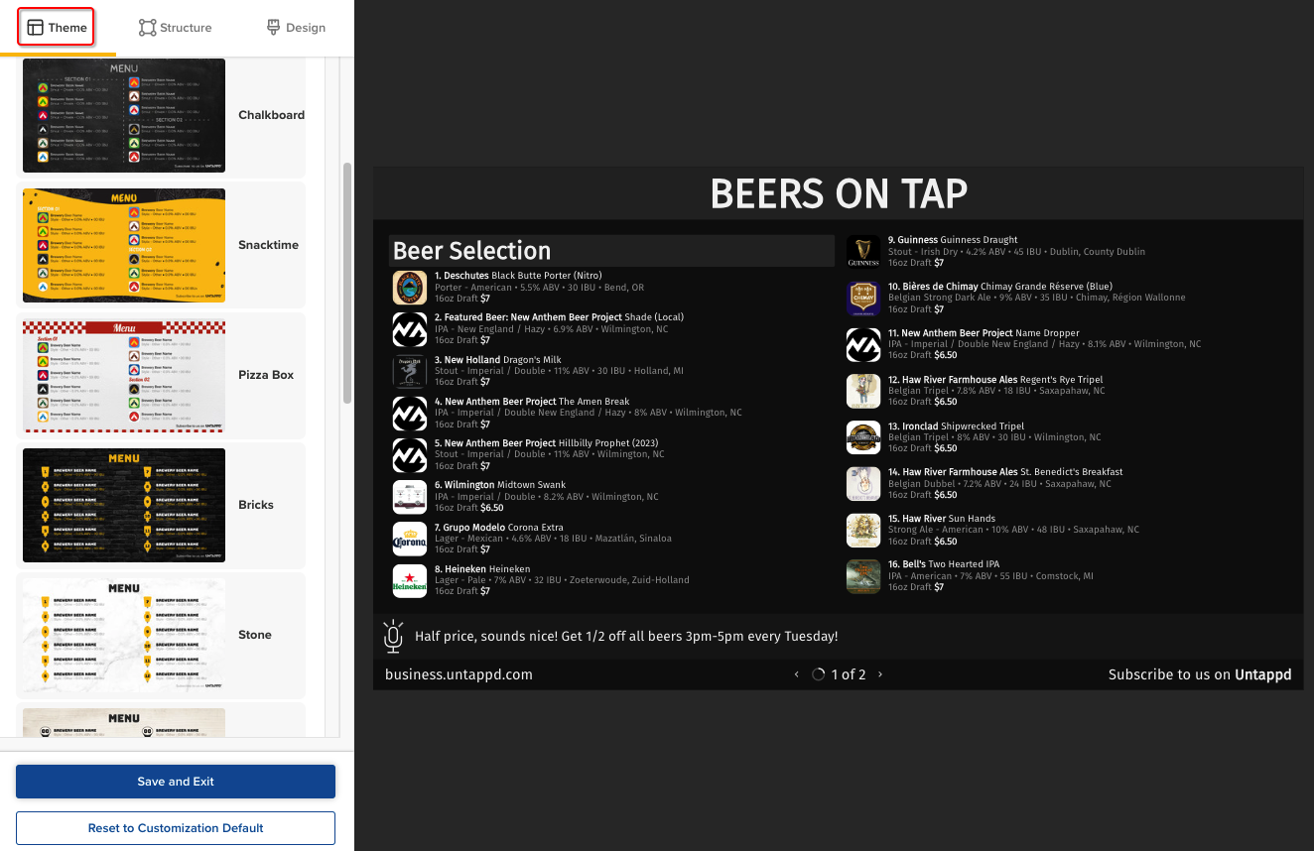The width and height of the screenshot is (1314, 851).
Task: Click the Beer Selection section header
Action: coord(610,251)
